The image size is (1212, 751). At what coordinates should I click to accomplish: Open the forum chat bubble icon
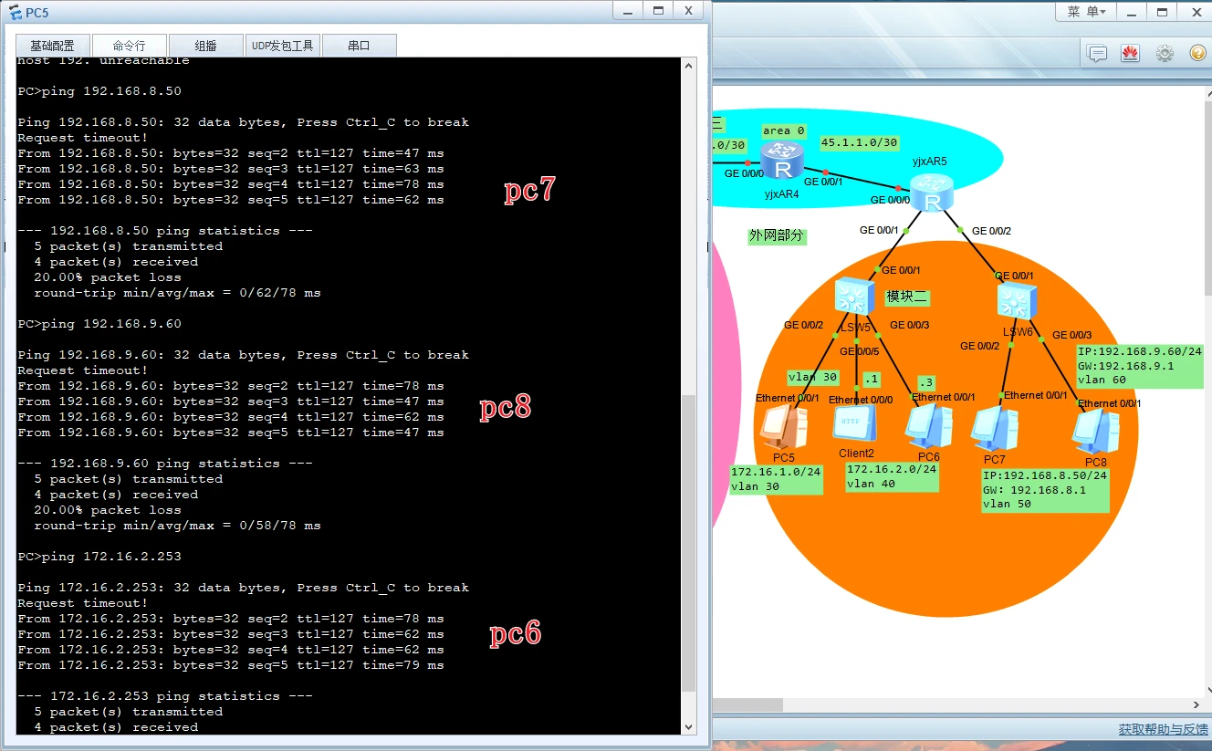1097,54
